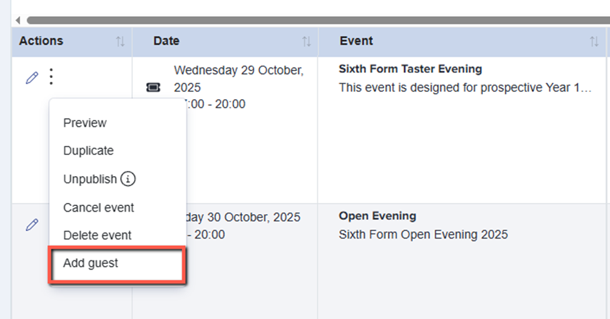The height and width of the screenshot is (319, 610).
Task: Click the three-dot actions menu icon
Action: [x=52, y=77]
